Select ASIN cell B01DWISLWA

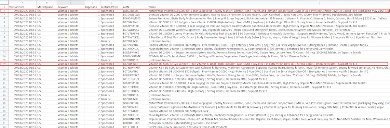[x=135, y=15]
